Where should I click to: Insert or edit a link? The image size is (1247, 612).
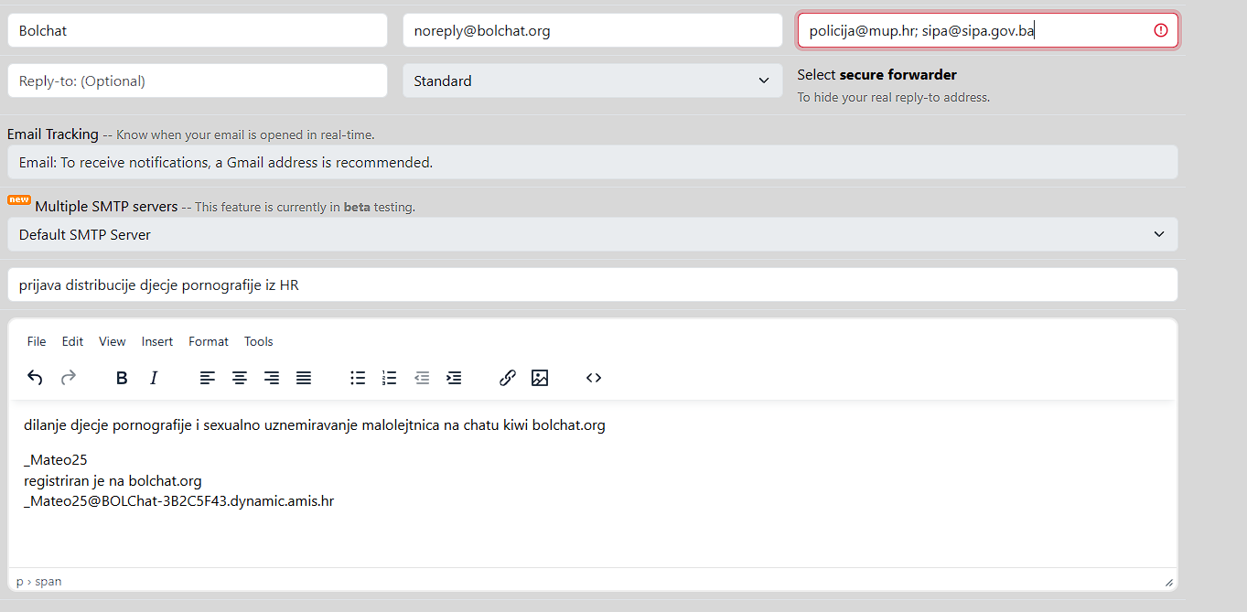pyautogui.click(x=508, y=378)
